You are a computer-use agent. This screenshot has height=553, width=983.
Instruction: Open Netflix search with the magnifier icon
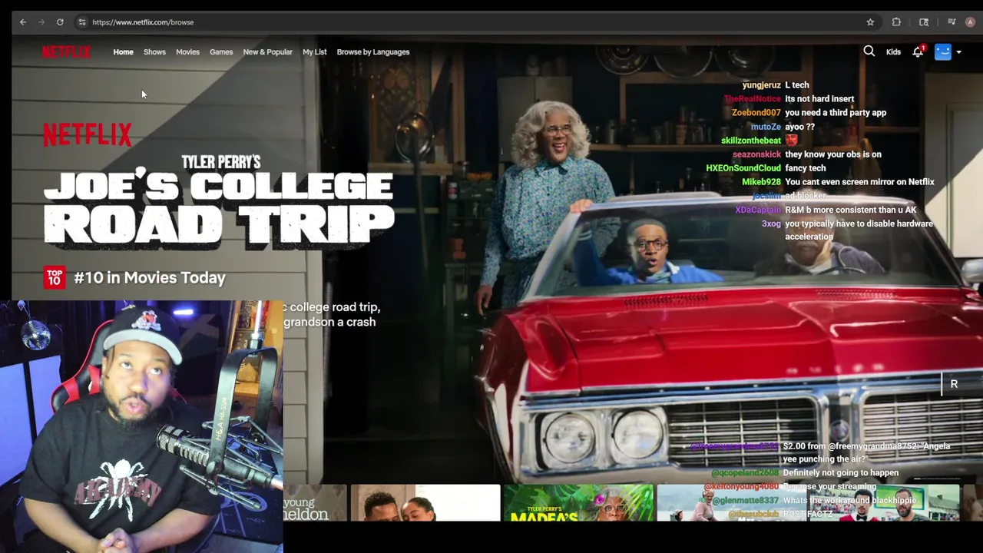869,51
